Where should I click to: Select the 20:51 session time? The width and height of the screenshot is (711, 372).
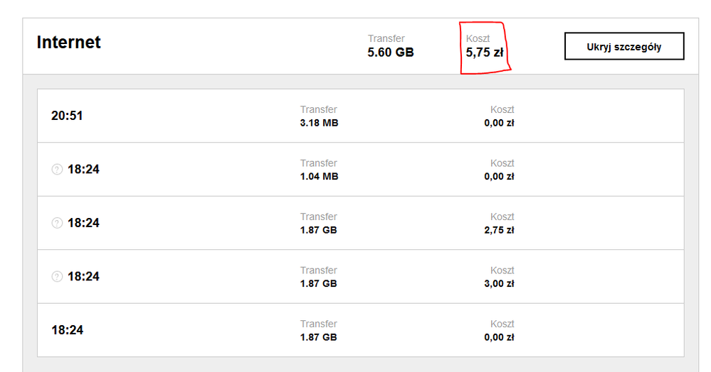tap(67, 115)
